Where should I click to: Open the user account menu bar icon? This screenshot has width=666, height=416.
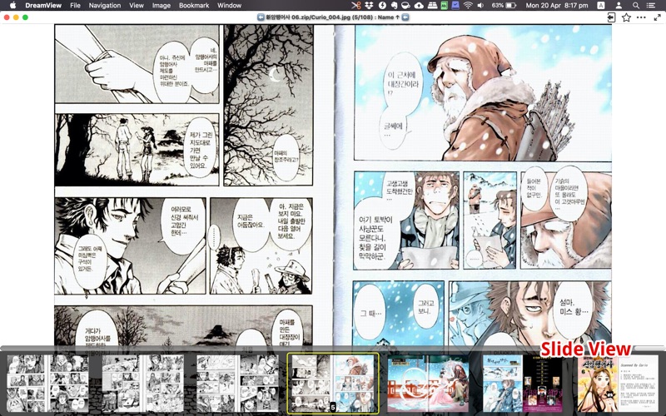pyautogui.click(x=619, y=6)
